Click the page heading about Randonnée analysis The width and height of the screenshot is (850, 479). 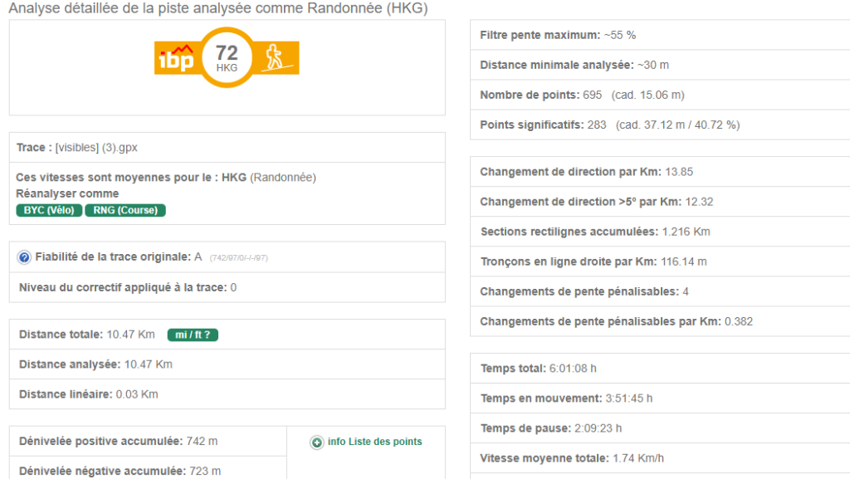pos(218,8)
